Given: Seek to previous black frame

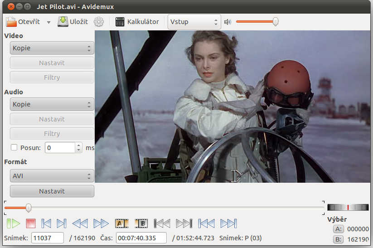Looking at the screenshot, I should pyautogui.click(x=162, y=224).
